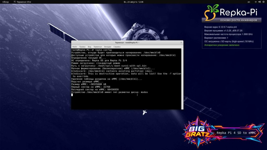Click the bootloader path /boot/spl/u-boot-sunxi-with-spl.bin
This screenshot has width=267, height=150.
point(122,66)
